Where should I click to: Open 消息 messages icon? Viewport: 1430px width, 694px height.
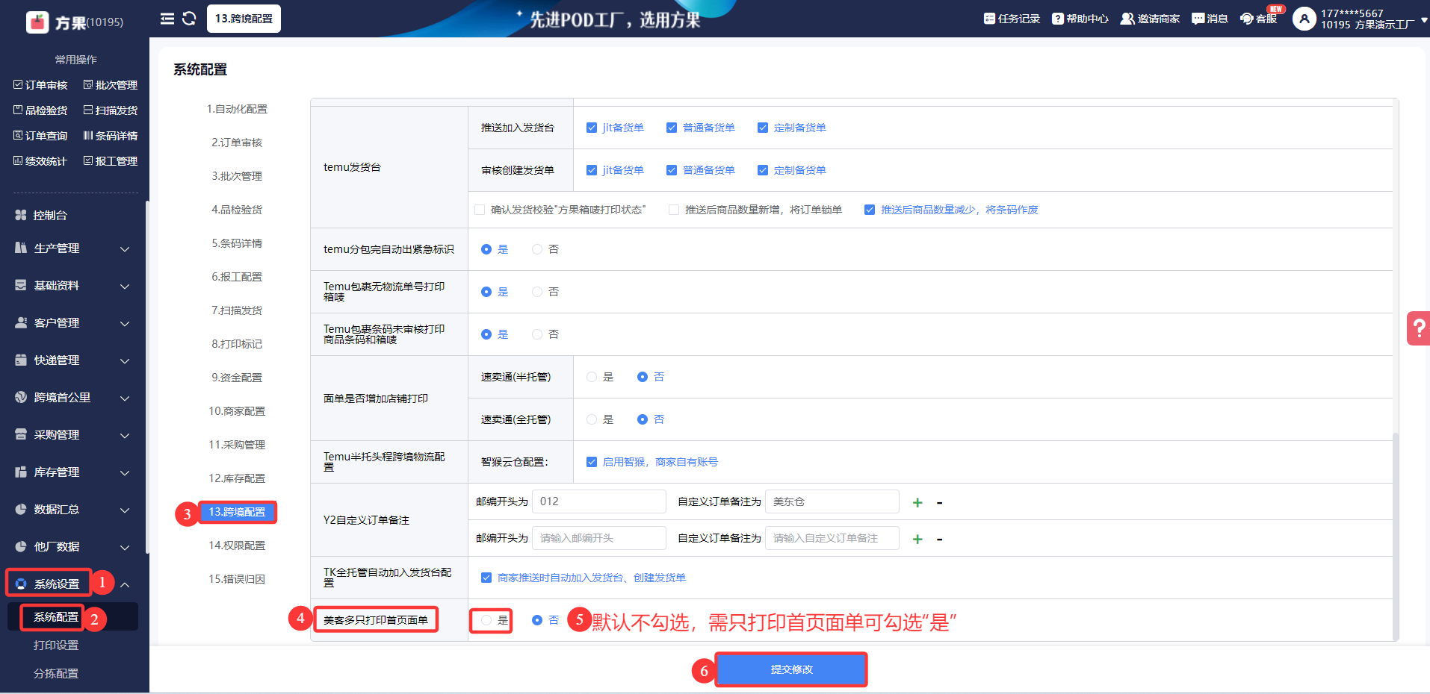tap(1210, 19)
